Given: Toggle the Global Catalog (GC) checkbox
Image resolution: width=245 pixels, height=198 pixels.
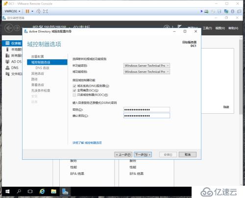Looking at the screenshot, I should [74, 90].
